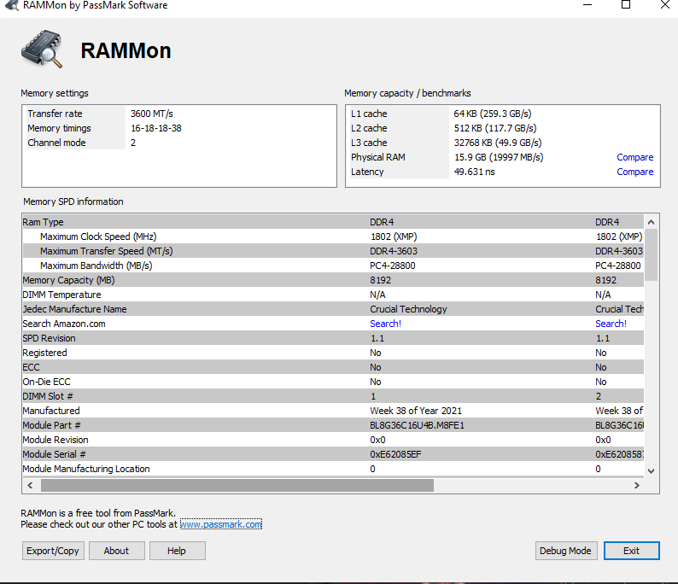
Task: Maximize the RAMMon window
Action: click(x=625, y=5)
